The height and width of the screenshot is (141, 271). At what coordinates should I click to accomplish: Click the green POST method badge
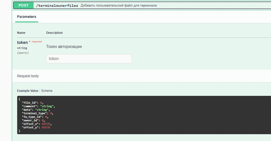click(x=23, y=5)
